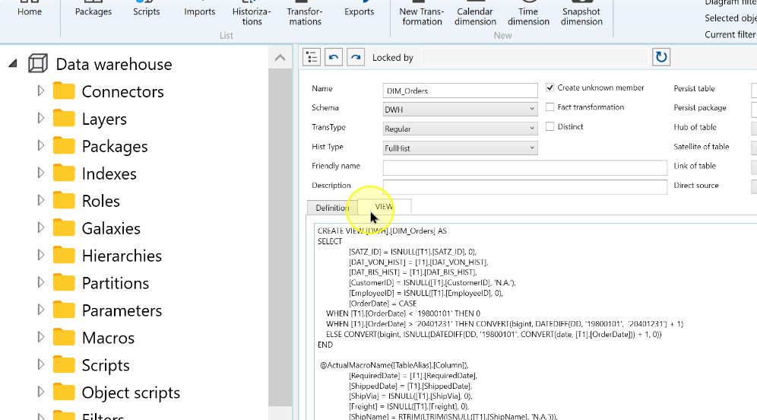Click the Locked by field
The height and width of the screenshot is (420, 757).
pyautogui.click(x=534, y=57)
